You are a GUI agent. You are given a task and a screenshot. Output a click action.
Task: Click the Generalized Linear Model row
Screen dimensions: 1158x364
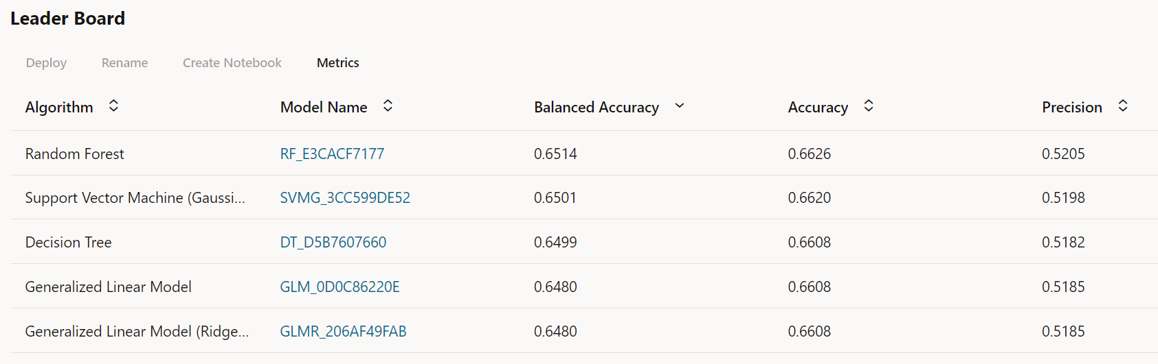coord(108,287)
